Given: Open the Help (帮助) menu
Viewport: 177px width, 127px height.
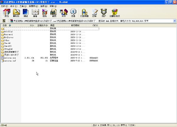Looking at the screenshot, I should click(x=53, y=6).
